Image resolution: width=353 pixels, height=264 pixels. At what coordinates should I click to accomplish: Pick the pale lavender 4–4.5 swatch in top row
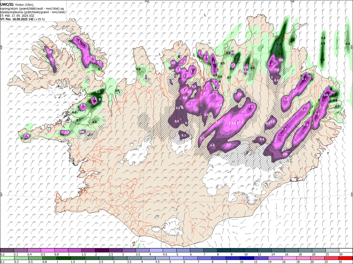click(156, 251)
